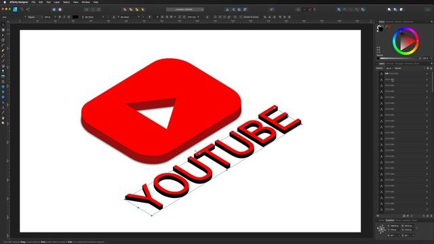434x244 pixels.
Task: Click Rotate Clockwise toolbar icon
Action: tap(245, 9)
